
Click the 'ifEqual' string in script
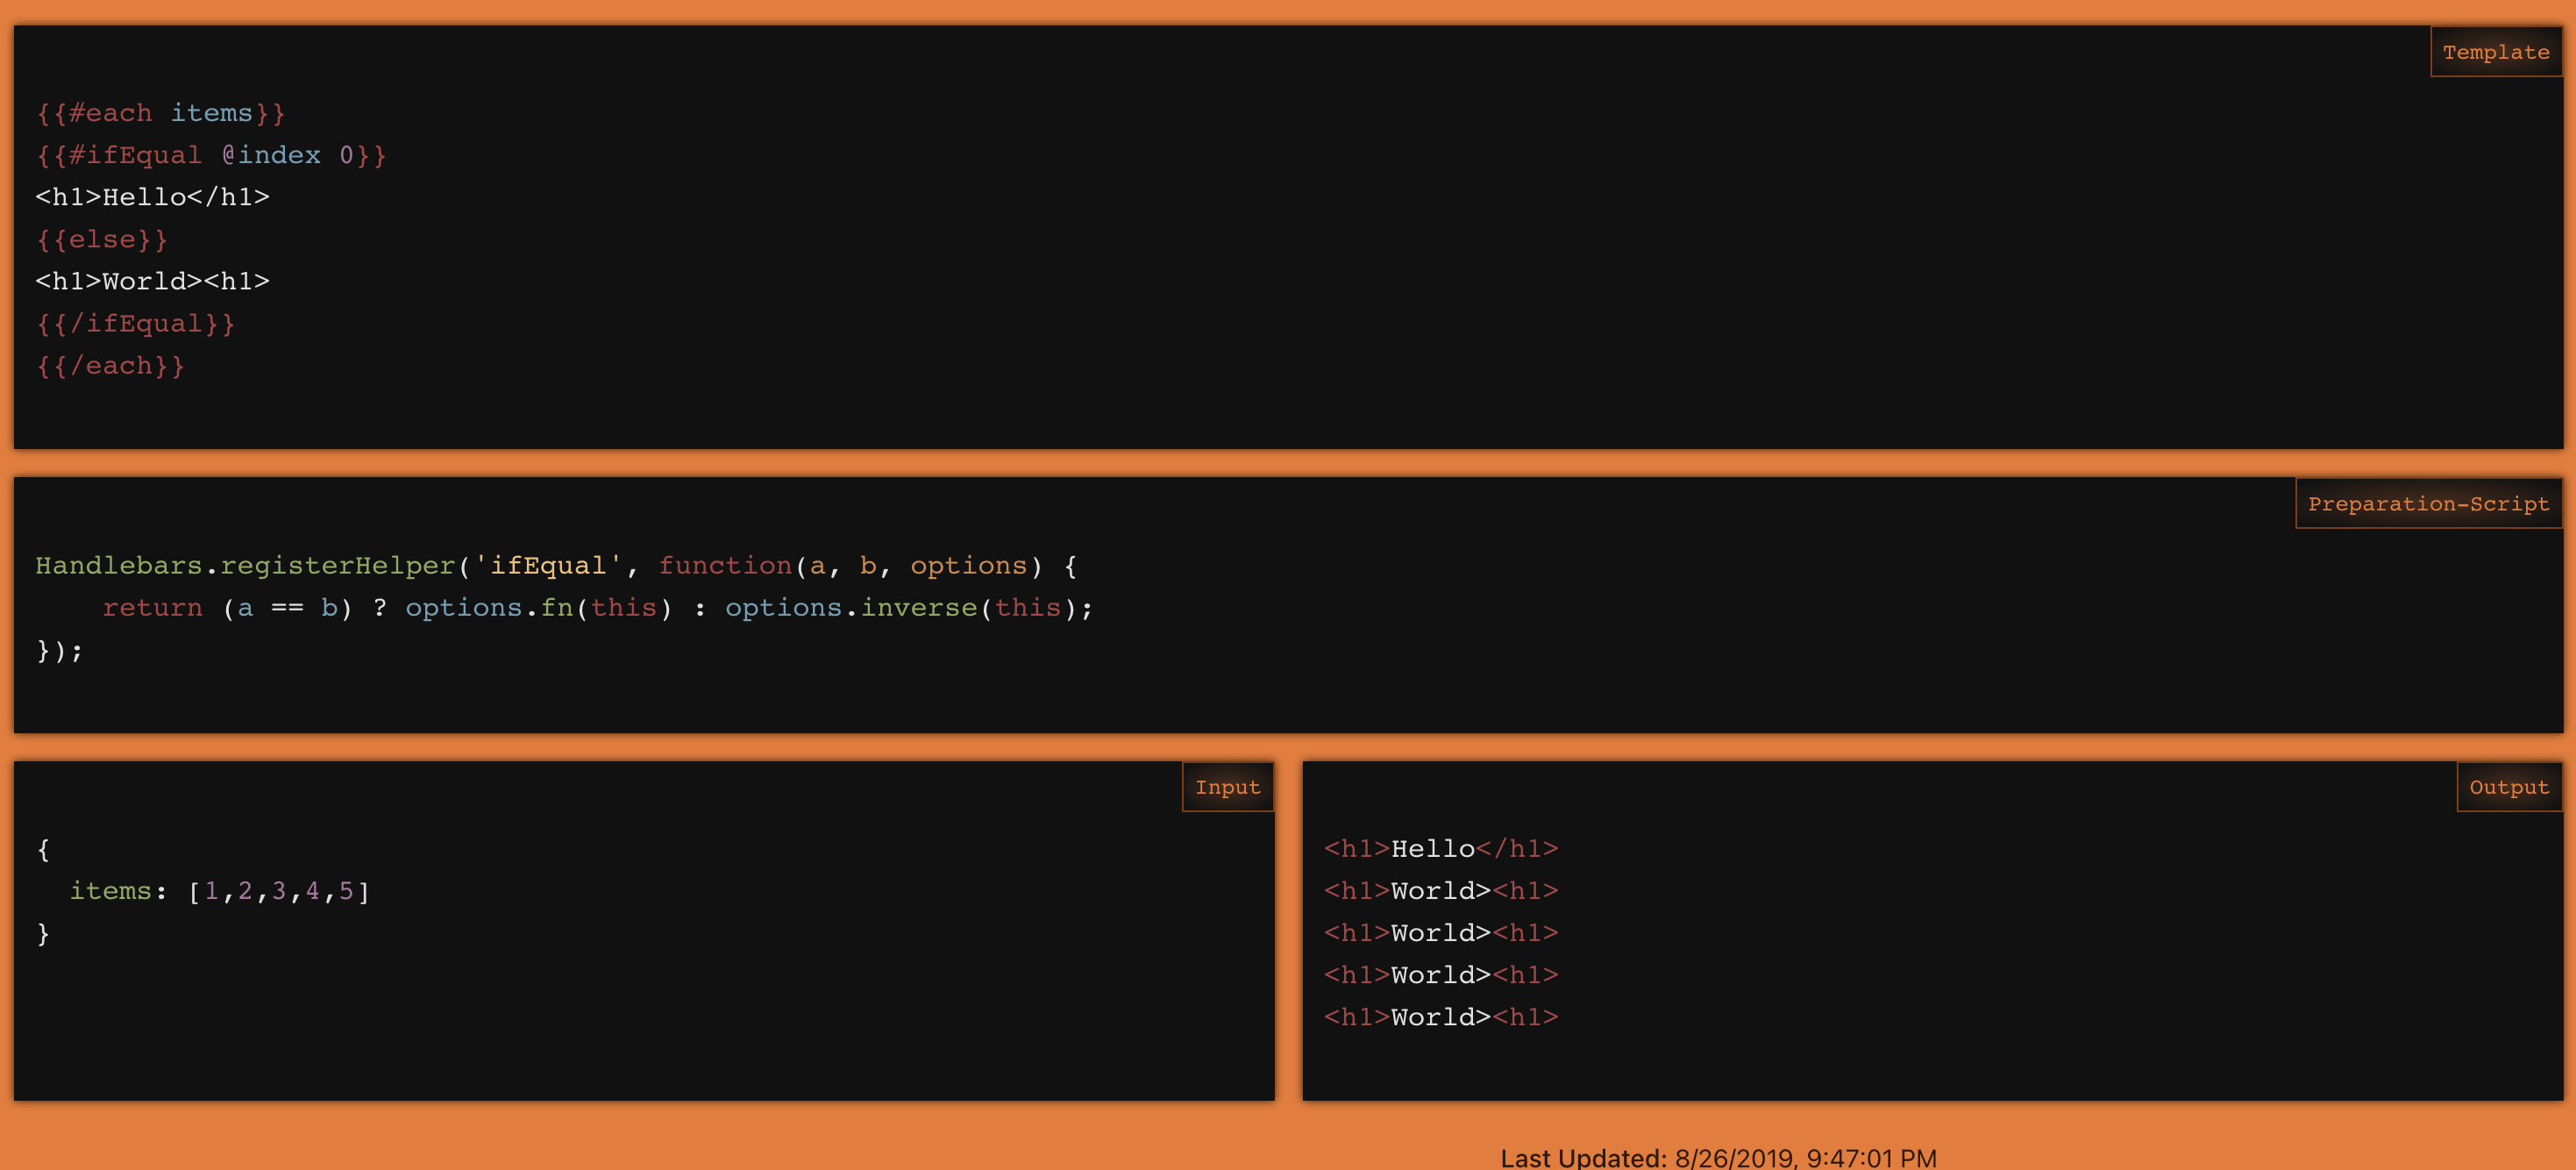(548, 566)
